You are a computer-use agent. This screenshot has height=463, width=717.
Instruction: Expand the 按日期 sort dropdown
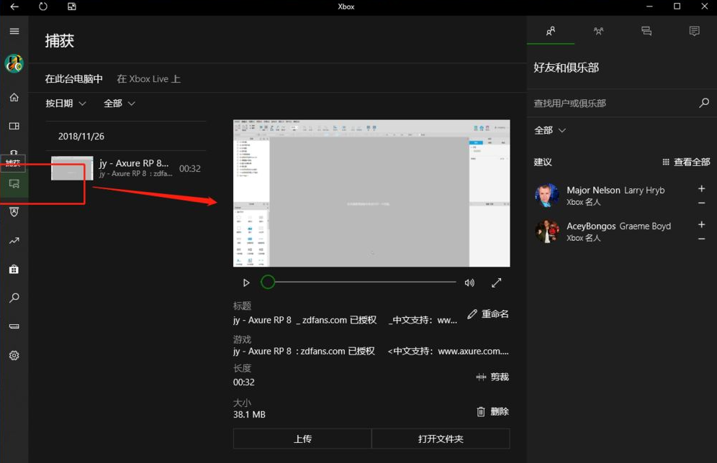[66, 104]
